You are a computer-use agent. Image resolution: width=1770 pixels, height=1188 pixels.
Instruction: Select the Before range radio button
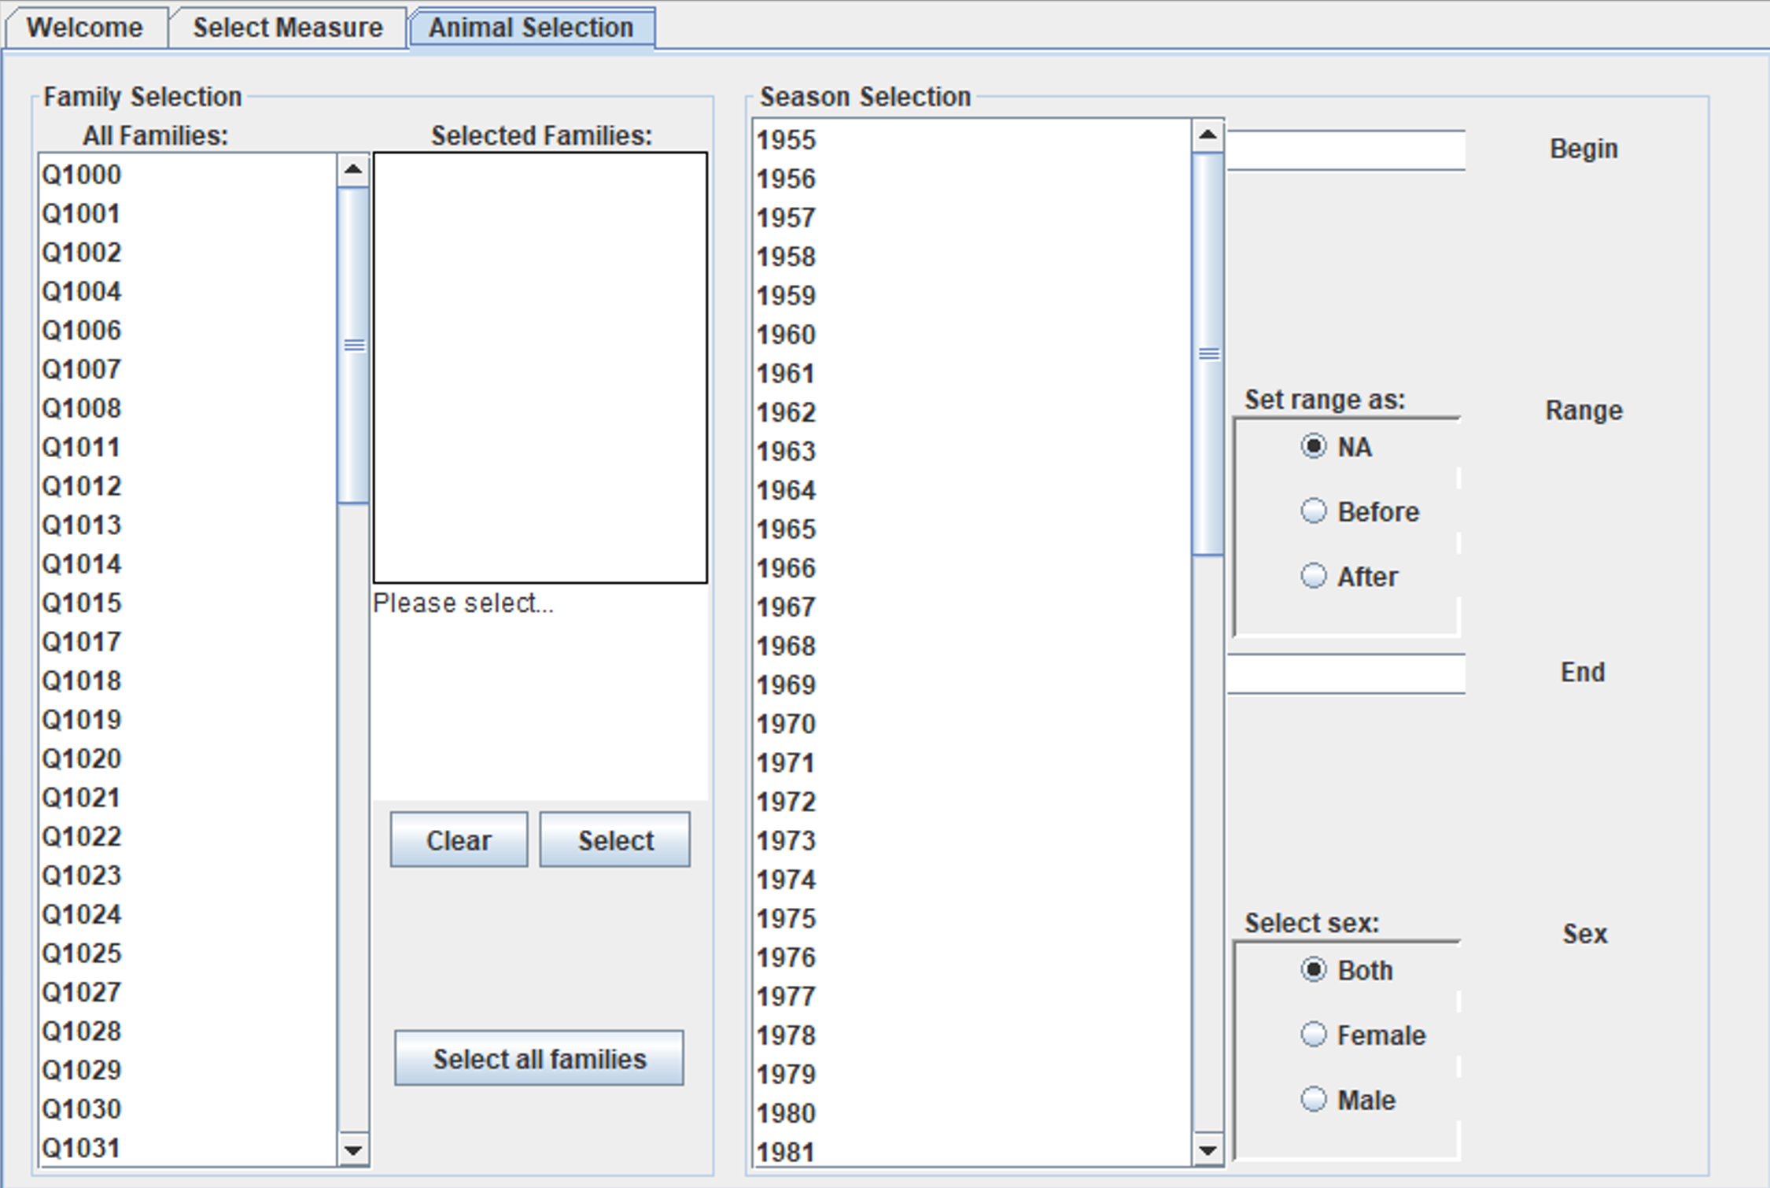click(1313, 511)
